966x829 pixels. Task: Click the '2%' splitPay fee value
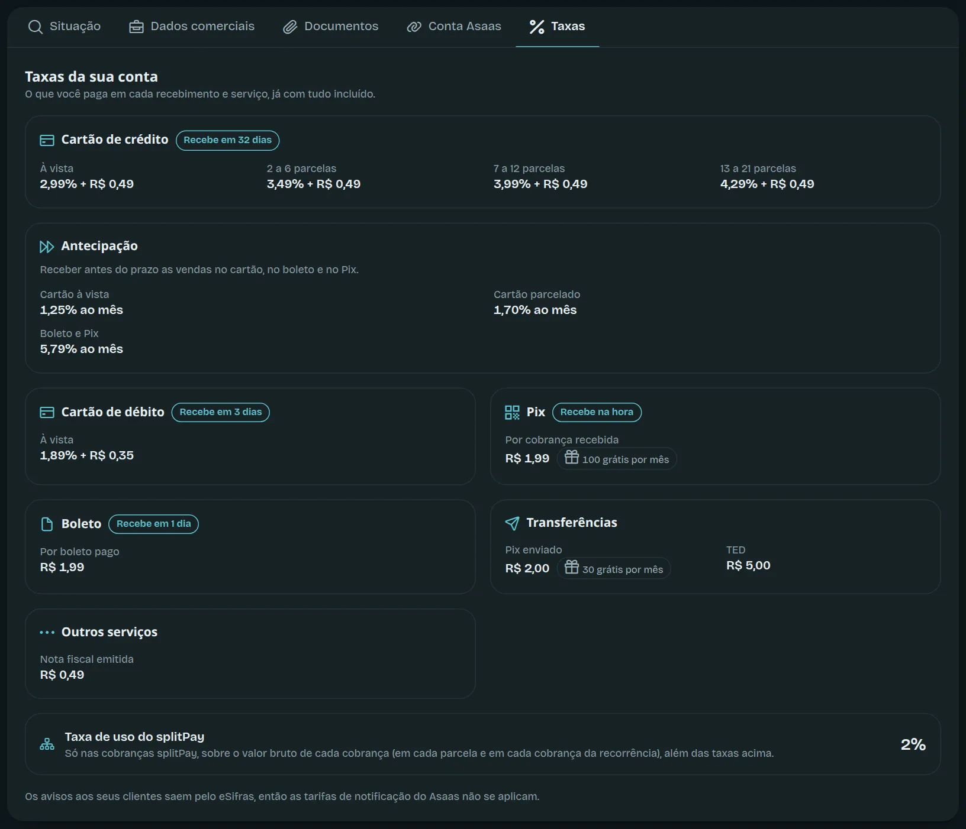pyautogui.click(x=913, y=744)
